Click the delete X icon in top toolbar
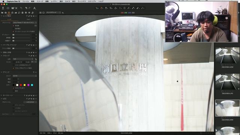The height and width of the screenshot is (135, 240). click(16, 8)
